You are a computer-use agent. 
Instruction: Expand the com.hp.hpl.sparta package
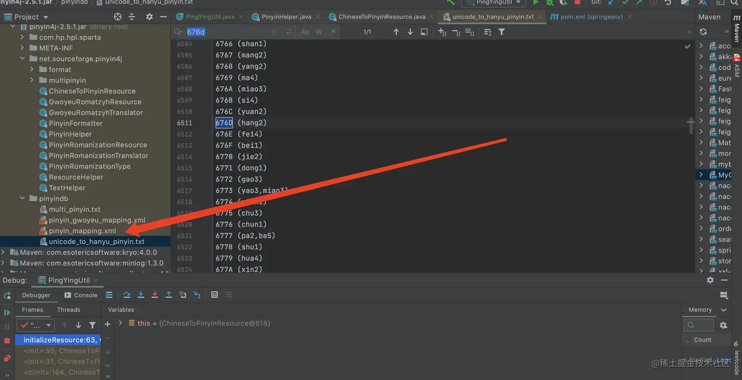click(22, 37)
